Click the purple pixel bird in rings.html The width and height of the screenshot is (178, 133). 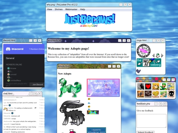point(138,71)
